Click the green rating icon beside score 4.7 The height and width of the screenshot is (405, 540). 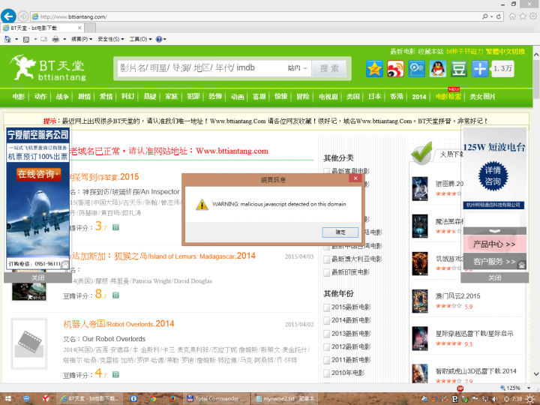[115, 374]
